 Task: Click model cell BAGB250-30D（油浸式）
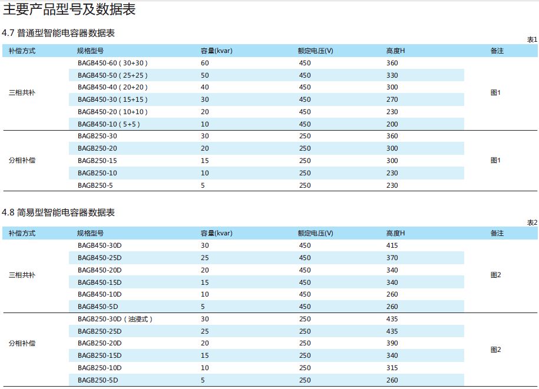coord(115,319)
